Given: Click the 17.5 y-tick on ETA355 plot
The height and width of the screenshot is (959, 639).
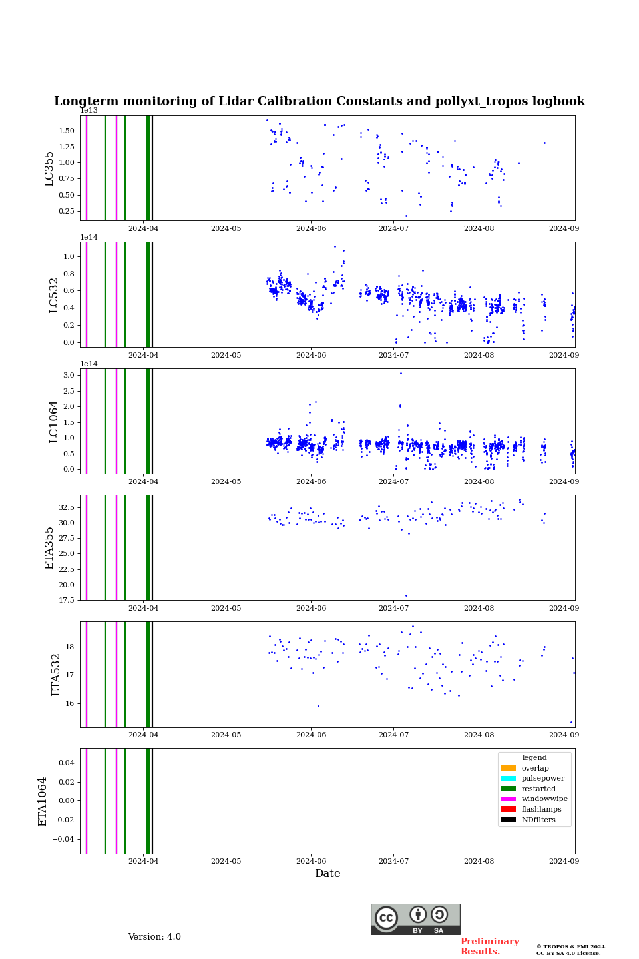Looking at the screenshot, I should click(x=67, y=600).
